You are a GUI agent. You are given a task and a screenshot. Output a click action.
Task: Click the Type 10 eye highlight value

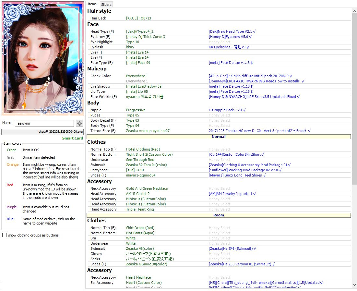[133, 42]
